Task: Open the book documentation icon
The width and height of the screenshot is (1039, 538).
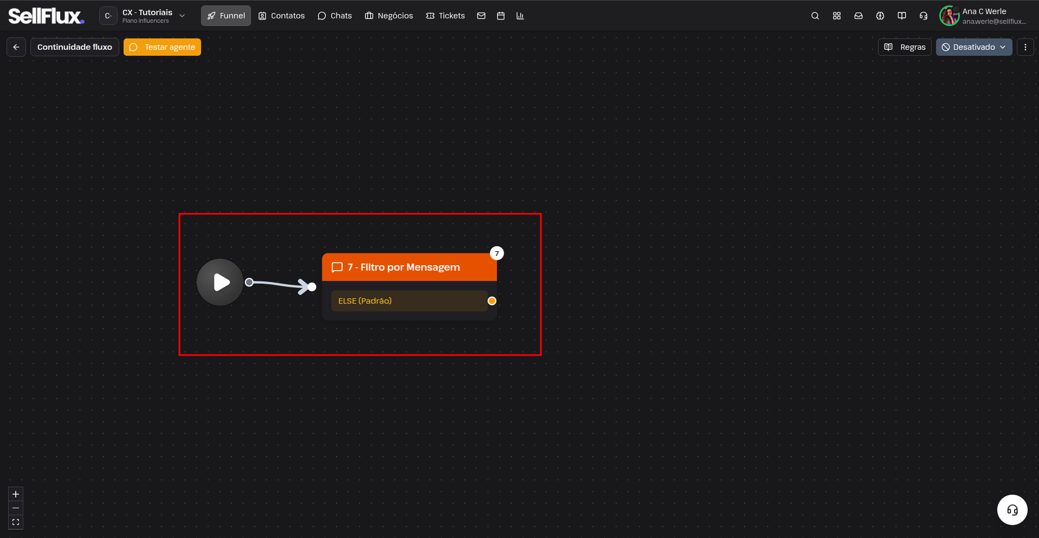Action: tap(901, 16)
